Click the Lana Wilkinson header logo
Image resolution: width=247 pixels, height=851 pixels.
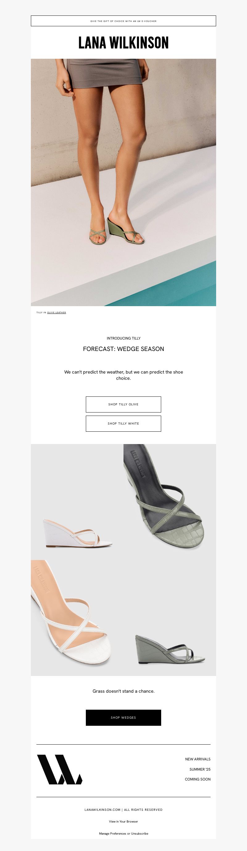(x=123, y=43)
